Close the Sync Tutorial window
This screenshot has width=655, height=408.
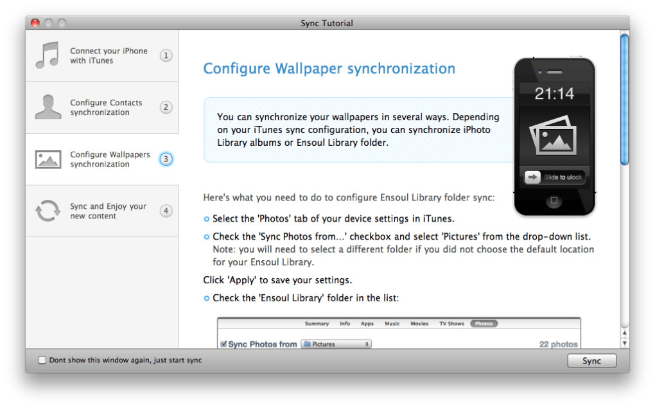(35, 23)
